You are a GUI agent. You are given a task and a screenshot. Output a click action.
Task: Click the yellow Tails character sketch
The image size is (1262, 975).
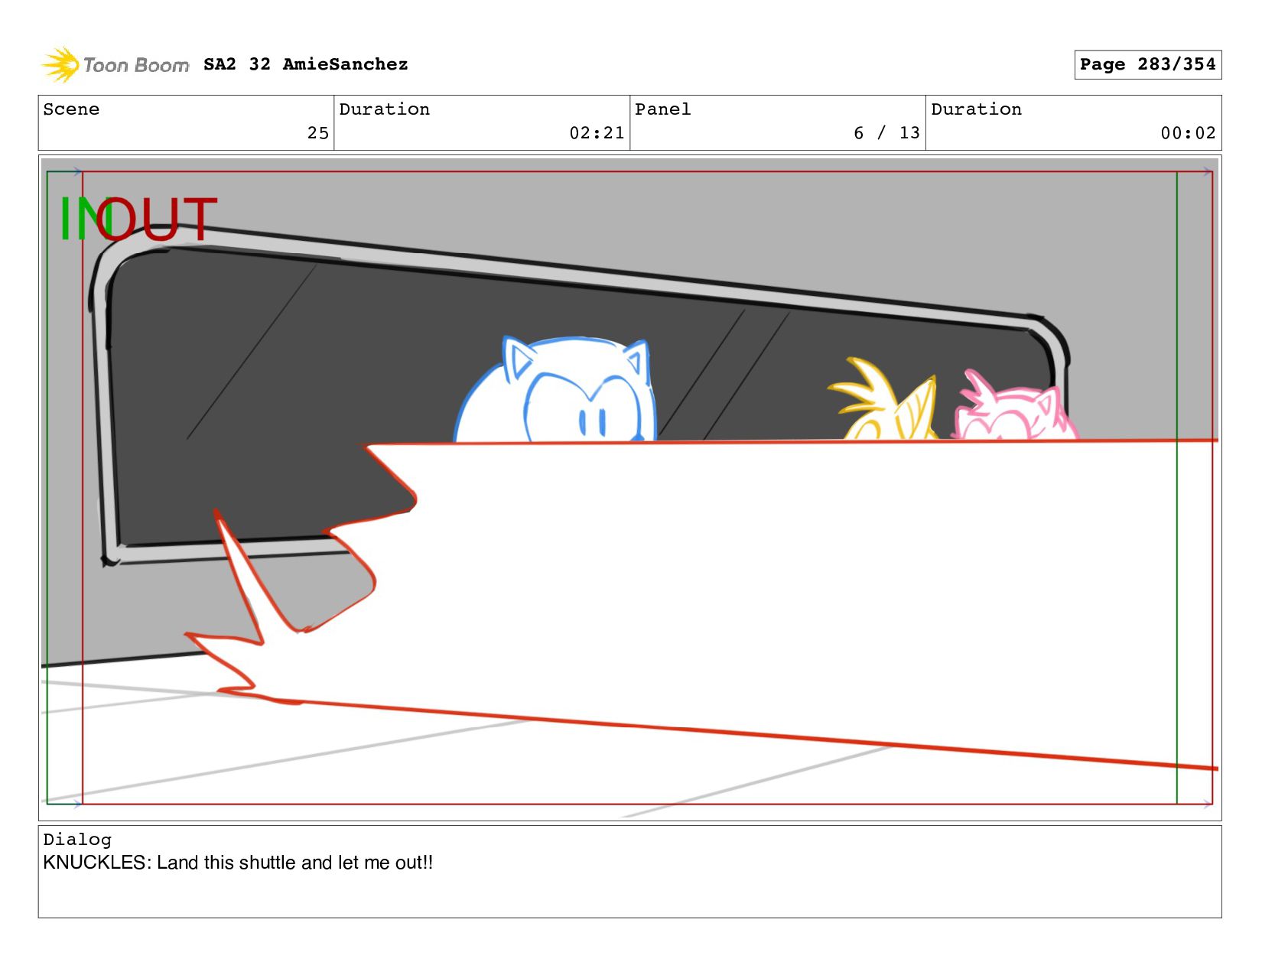tap(883, 399)
